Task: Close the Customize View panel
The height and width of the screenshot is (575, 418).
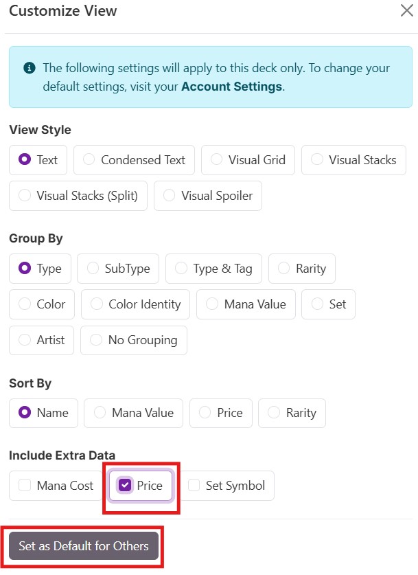Action: click(406, 10)
